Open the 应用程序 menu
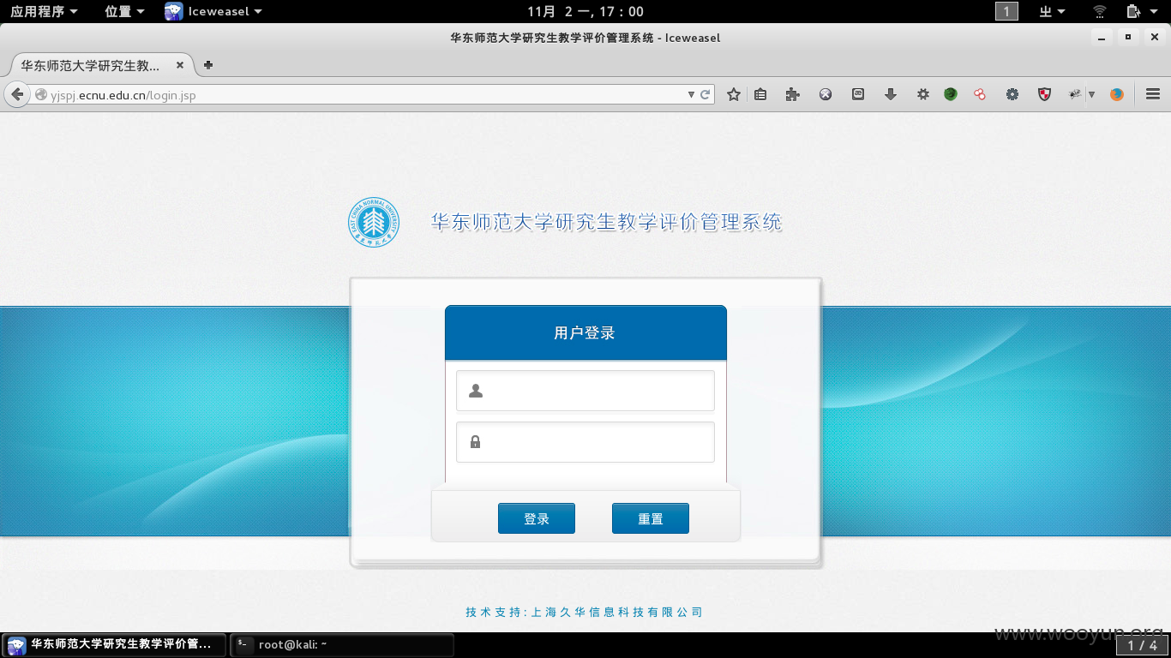Image resolution: width=1171 pixels, height=658 pixels. point(44,11)
